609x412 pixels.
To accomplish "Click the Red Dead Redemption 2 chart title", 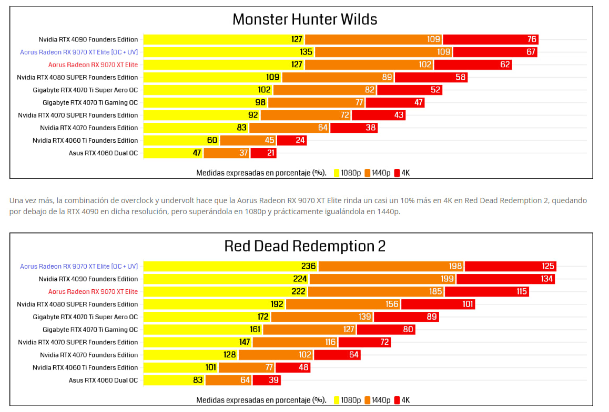I will pos(304,246).
